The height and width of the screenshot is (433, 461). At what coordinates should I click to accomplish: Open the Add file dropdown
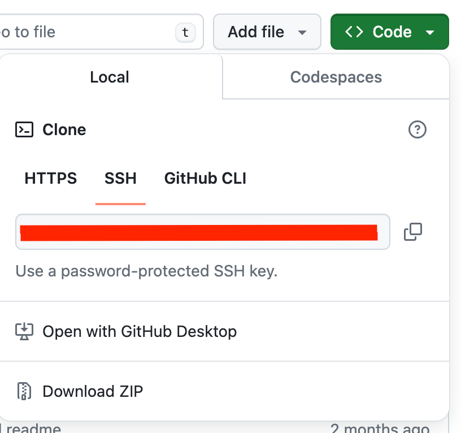pyautogui.click(x=267, y=32)
